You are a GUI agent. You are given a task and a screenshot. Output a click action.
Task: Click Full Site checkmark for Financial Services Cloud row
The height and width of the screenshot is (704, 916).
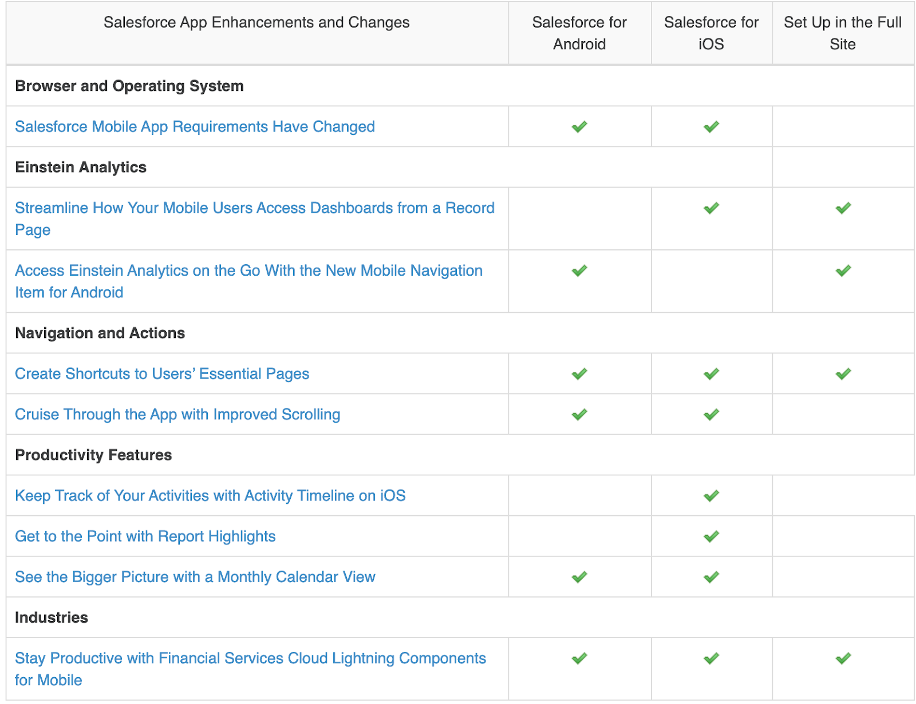coord(843,658)
